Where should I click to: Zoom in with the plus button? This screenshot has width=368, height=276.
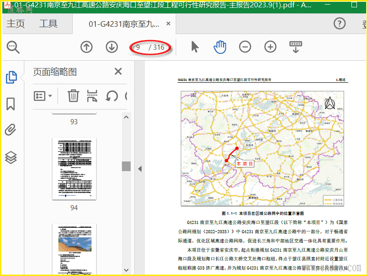(x=270, y=47)
